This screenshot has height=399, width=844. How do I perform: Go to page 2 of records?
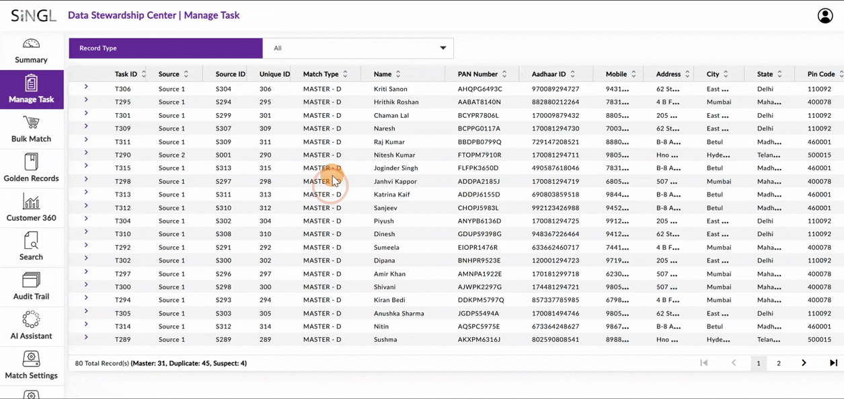778,363
